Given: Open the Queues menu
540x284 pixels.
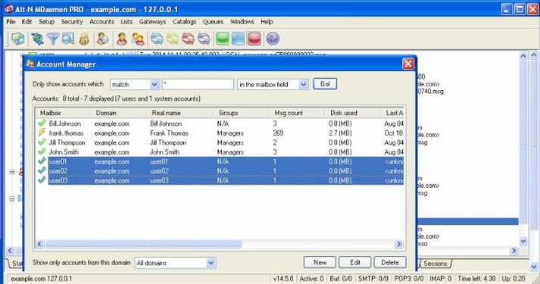Looking at the screenshot, I should point(213,22).
